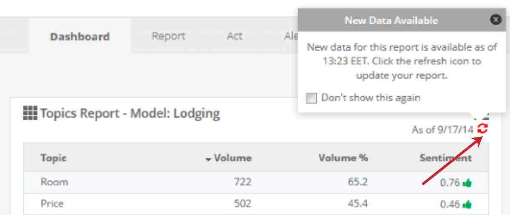This screenshot has width=510, height=215.
Task: Click the Topics Report - Model: Lodging title
Action: (x=130, y=113)
